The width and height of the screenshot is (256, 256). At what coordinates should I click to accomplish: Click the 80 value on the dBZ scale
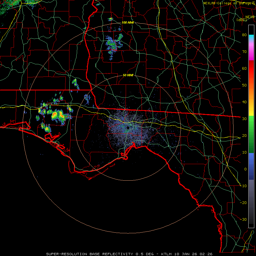pos(244,35)
